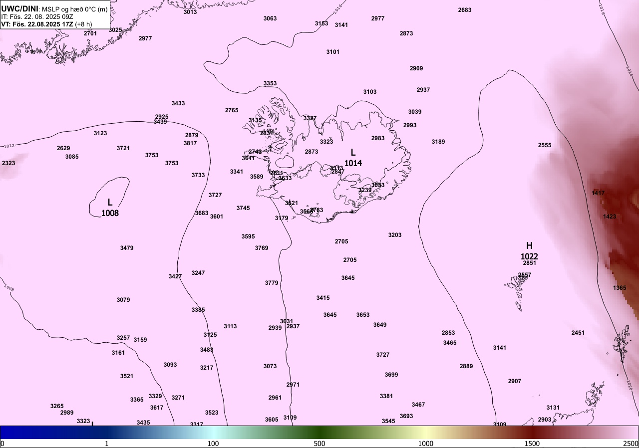Click the freezing level value 3353
This screenshot has height=448, width=639.
point(270,83)
